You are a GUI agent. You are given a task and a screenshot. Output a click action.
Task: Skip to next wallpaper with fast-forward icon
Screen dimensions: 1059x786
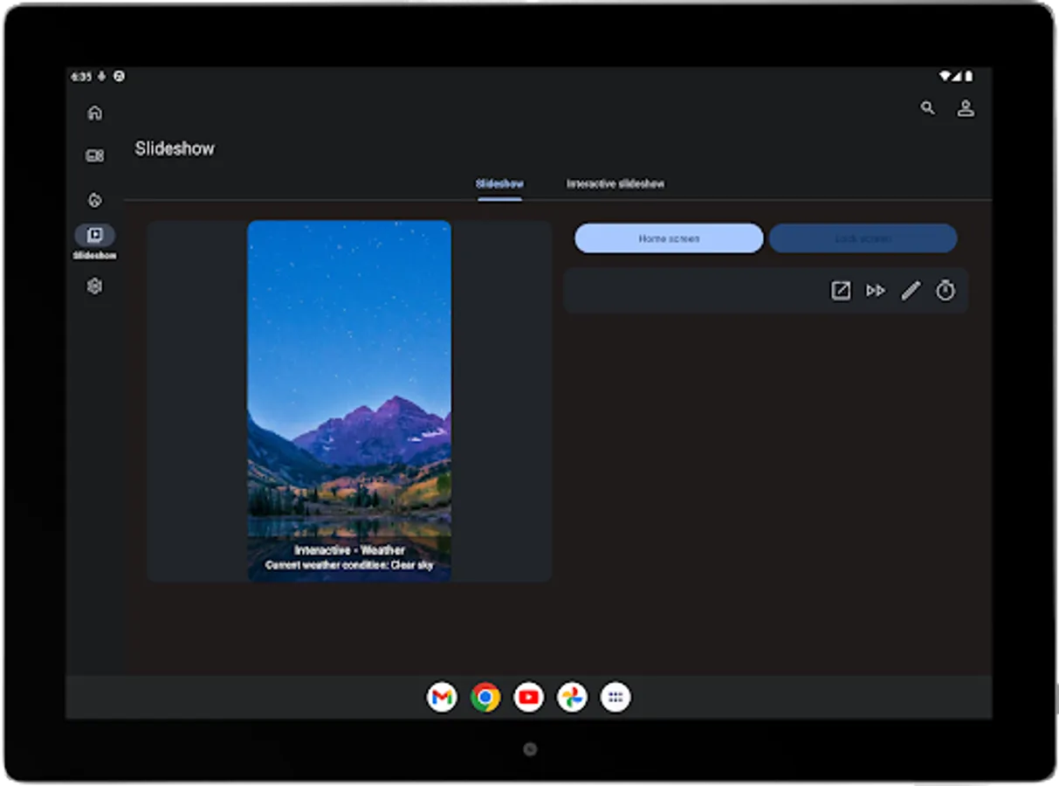coord(876,291)
